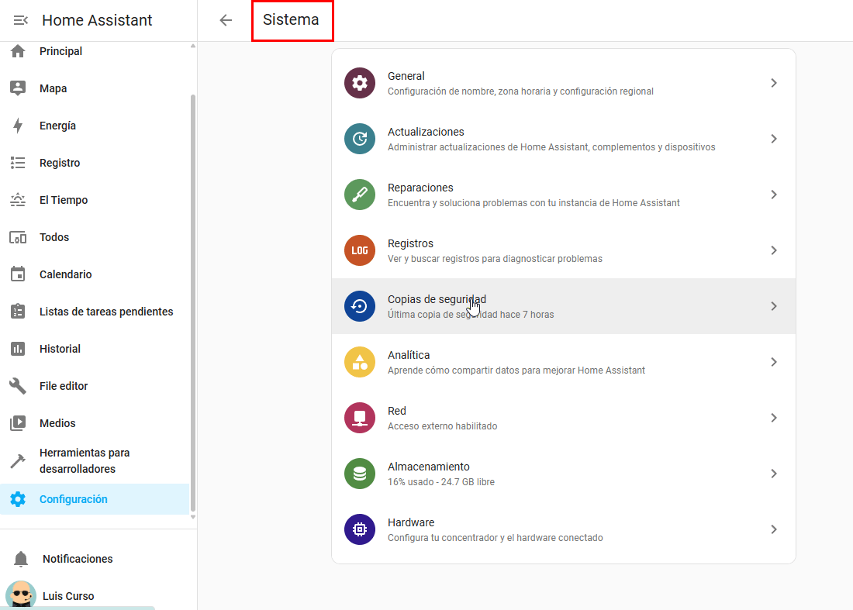This screenshot has width=853, height=610.
Task: Expand General using its chevron
Action: pyautogui.click(x=774, y=83)
